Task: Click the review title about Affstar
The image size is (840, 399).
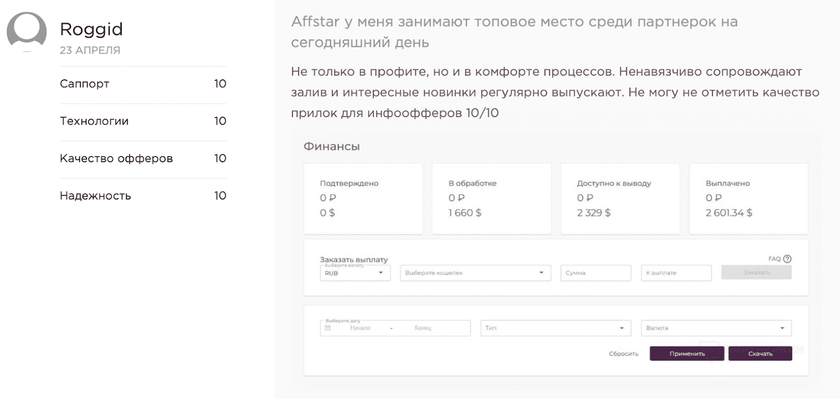Action: (x=514, y=32)
